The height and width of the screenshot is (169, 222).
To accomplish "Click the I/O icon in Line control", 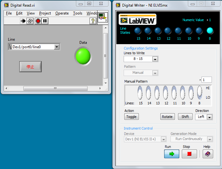I will pyautogui.click(x=10, y=47).
